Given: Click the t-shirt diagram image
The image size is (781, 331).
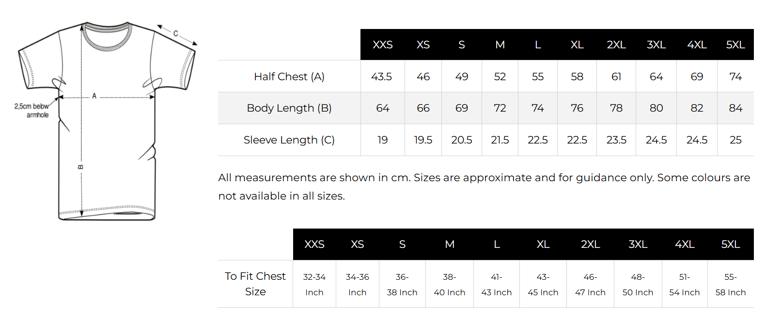Looking at the screenshot, I should tap(107, 121).
